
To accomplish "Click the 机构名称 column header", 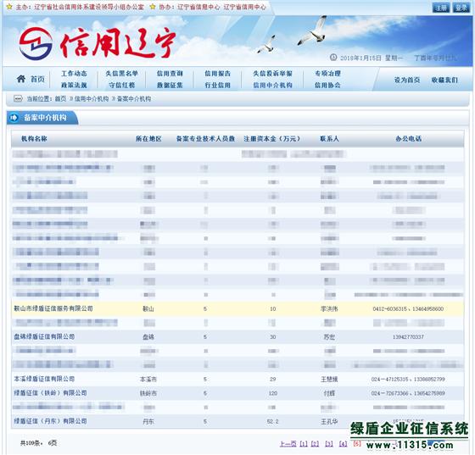I will pyautogui.click(x=34, y=139).
